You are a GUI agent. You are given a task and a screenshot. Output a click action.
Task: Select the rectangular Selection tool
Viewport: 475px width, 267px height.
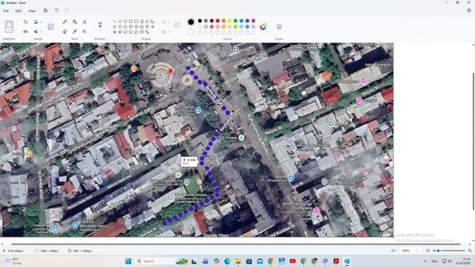[x=9, y=26]
